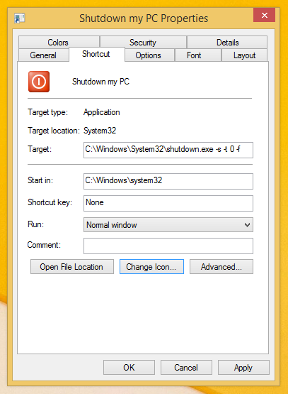
Task: Confirm with the OK button
Action: pyautogui.click(x=129, y=367)
